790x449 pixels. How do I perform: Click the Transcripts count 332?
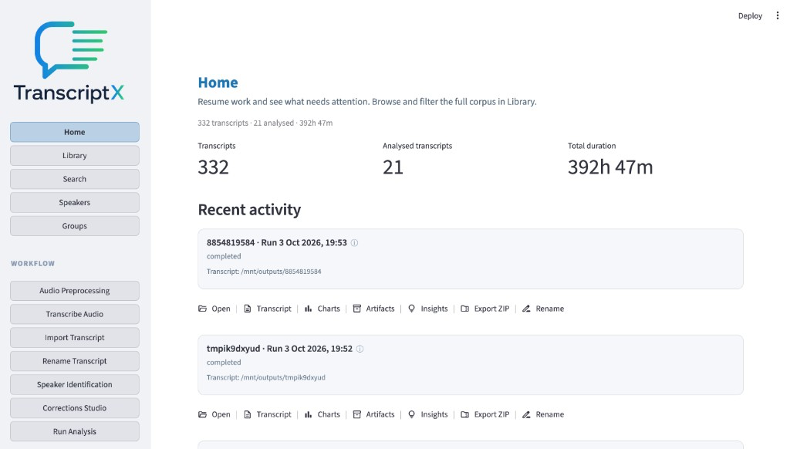tap(213, 167)
